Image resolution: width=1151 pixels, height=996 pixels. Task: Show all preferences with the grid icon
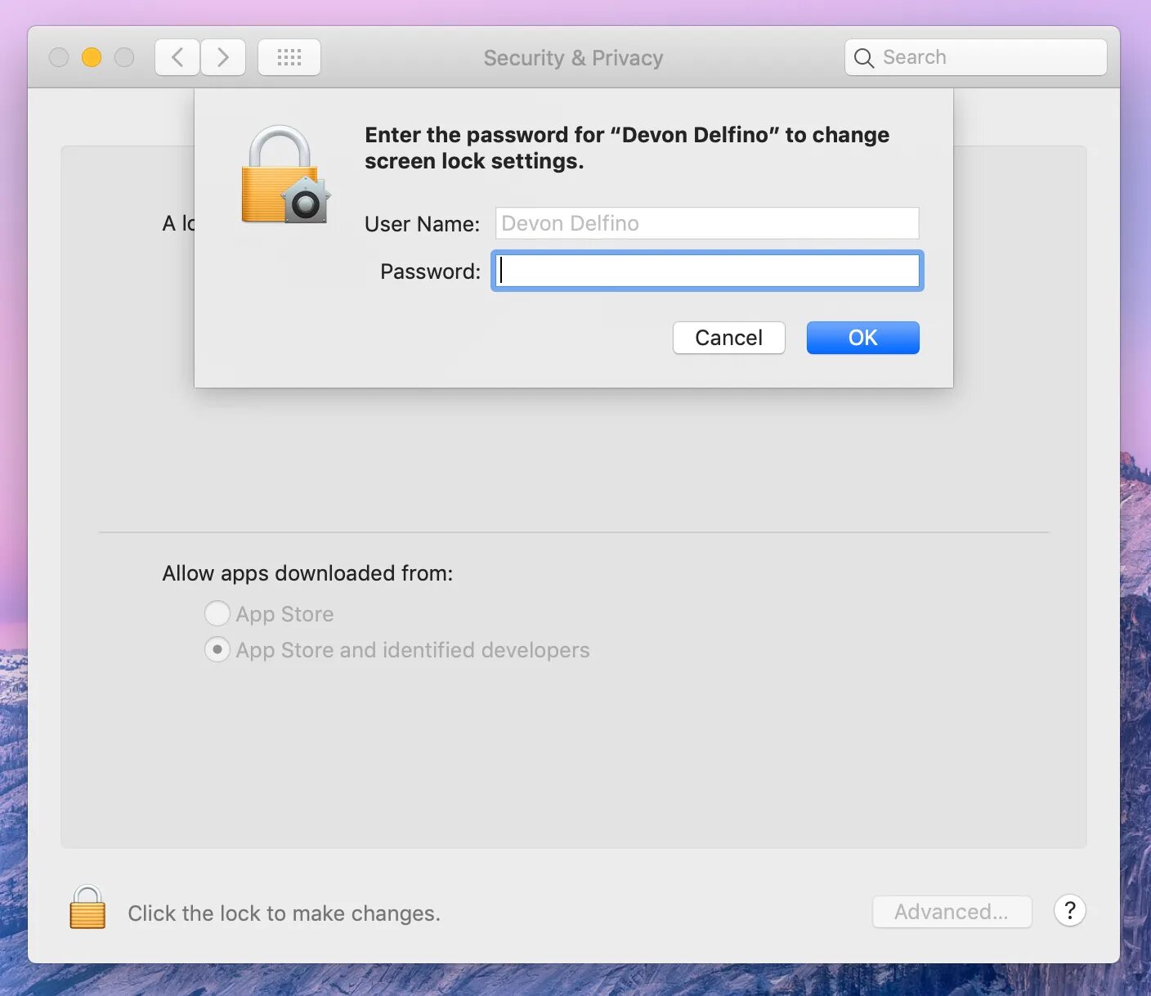click(x=289, y=57)
